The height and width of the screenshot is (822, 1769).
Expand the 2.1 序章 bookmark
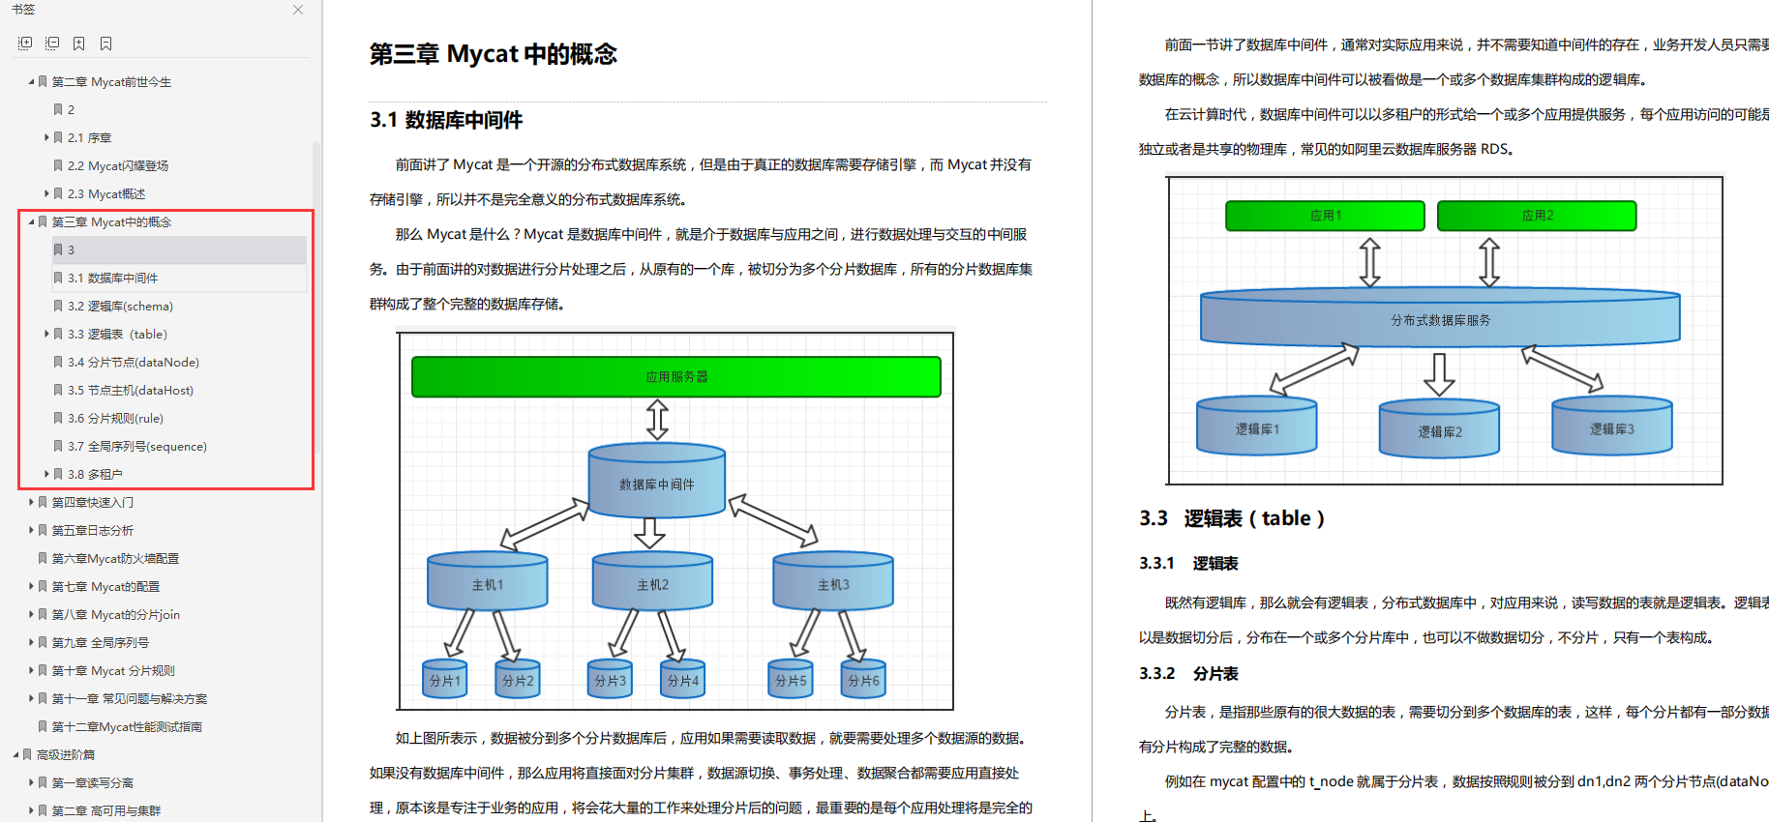[x=46, y=138]
